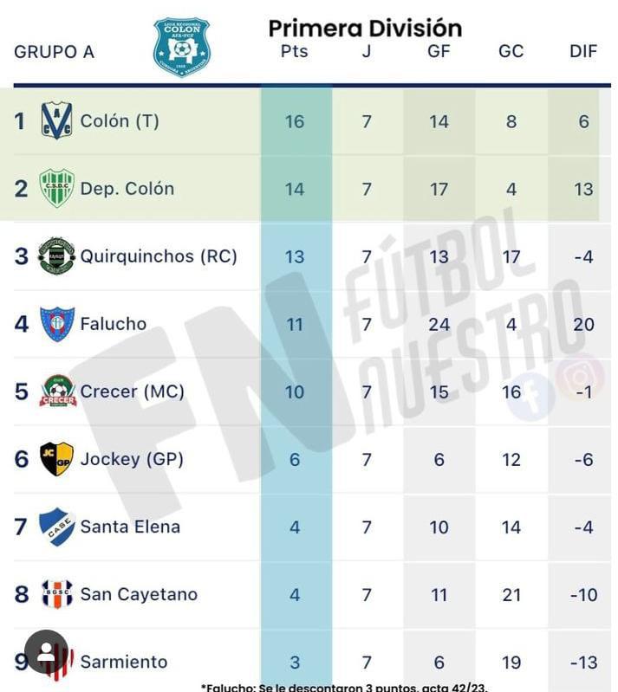Click the GRUPO A label

[54, 52]
